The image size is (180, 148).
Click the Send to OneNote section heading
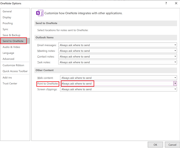click(47, 23)
